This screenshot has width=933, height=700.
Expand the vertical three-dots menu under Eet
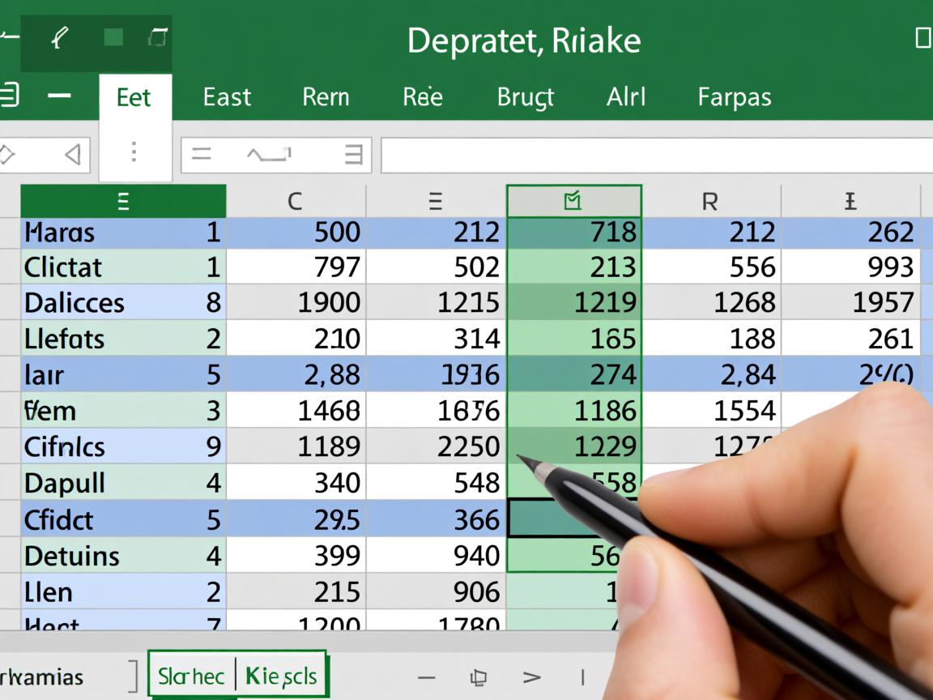134,152
